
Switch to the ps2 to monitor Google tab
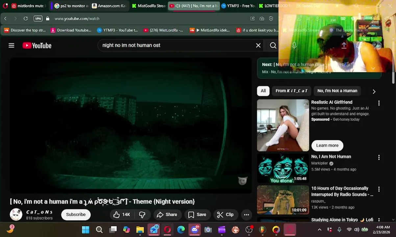71,6
